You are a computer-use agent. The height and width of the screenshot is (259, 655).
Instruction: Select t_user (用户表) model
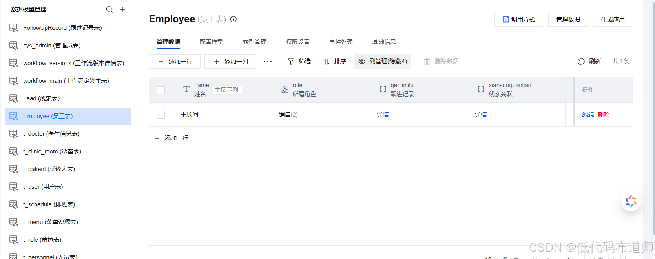68,187
